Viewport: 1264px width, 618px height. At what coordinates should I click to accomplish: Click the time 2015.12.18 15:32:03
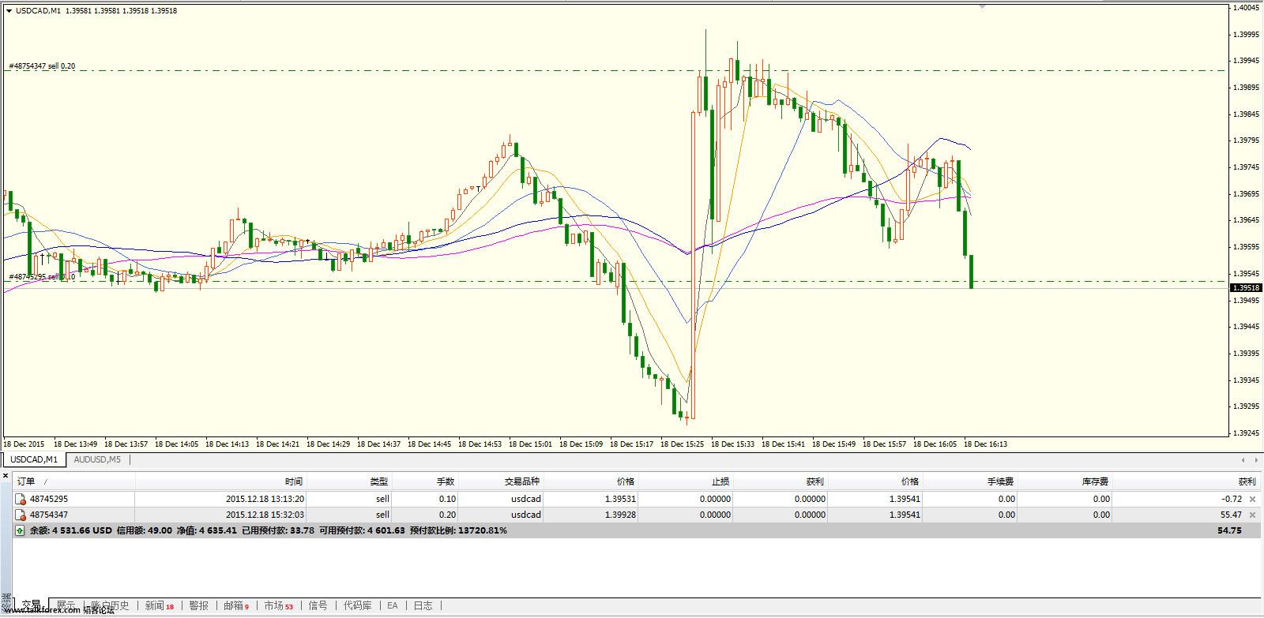pyautogui.click(x=265, y=515)
